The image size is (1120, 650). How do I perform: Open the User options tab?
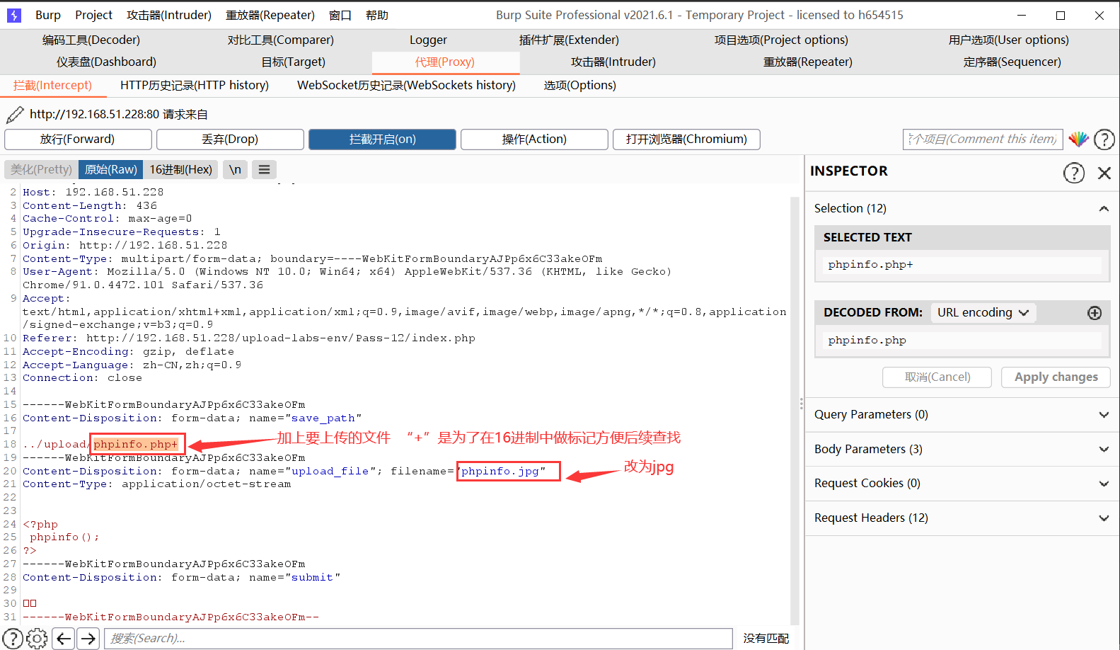click(x=1009, y=40)
